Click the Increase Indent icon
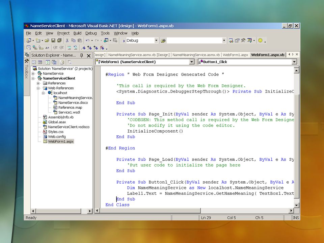 click(61, 48)
